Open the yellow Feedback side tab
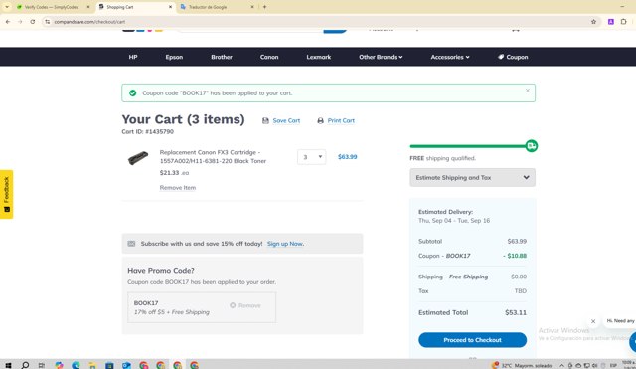The image size is (636, 369). tap(7, 194)
